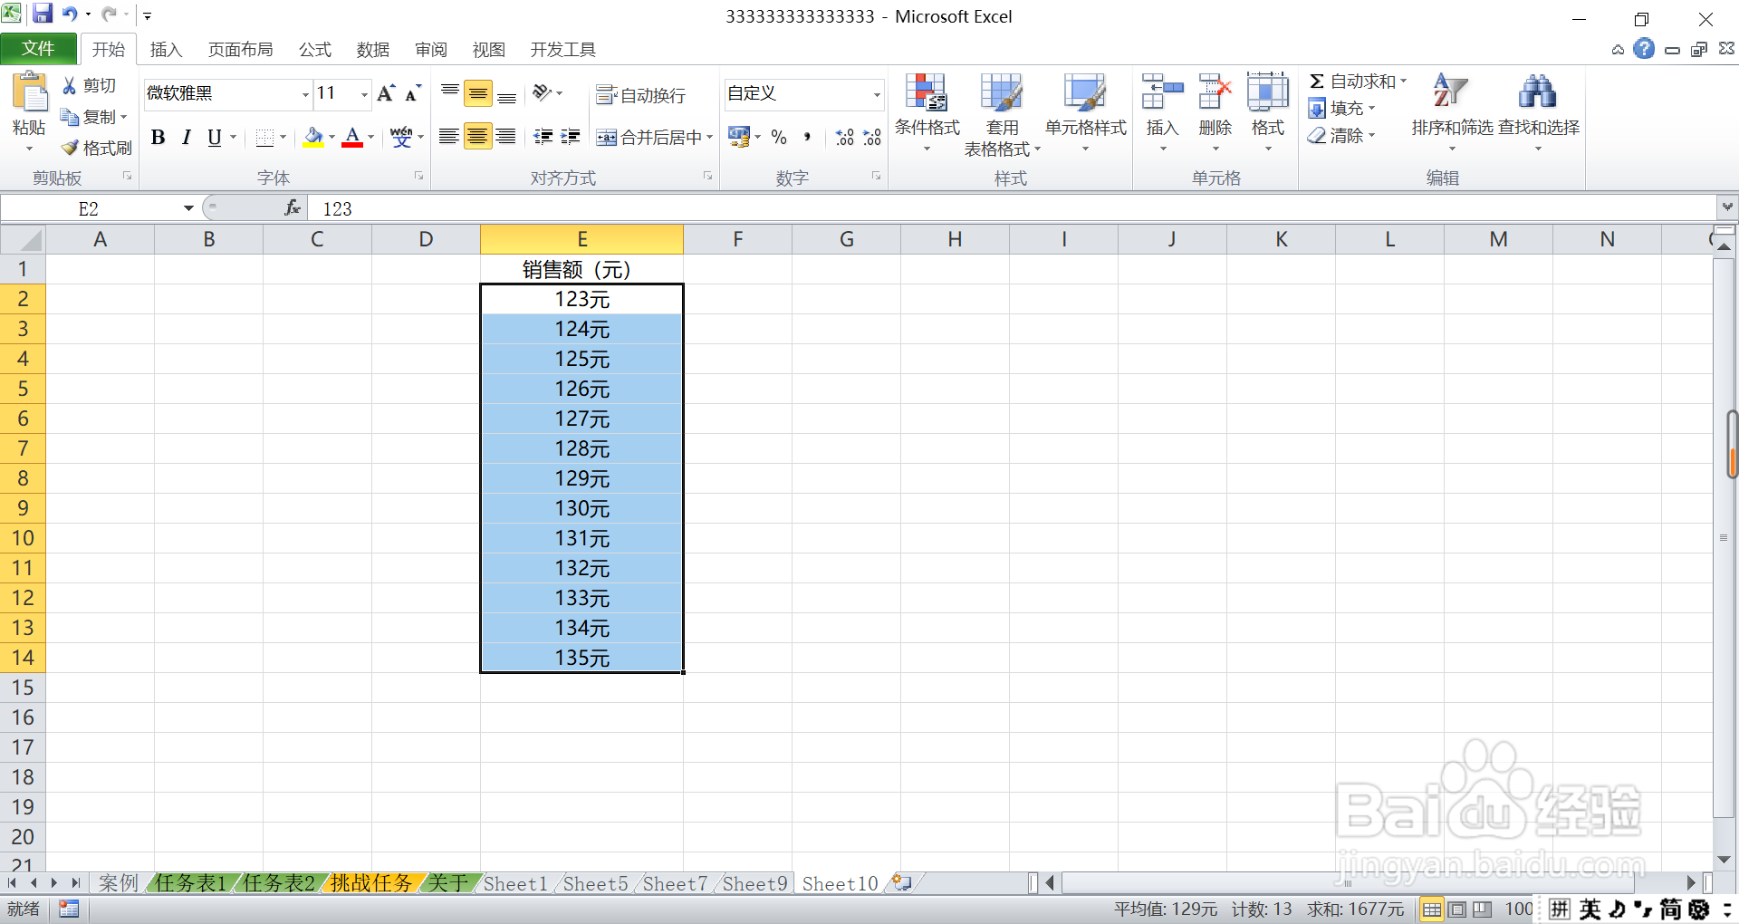1739x924 pixels.
Task: Open the Font dialog launcher
Action: (x=419, y=176)
